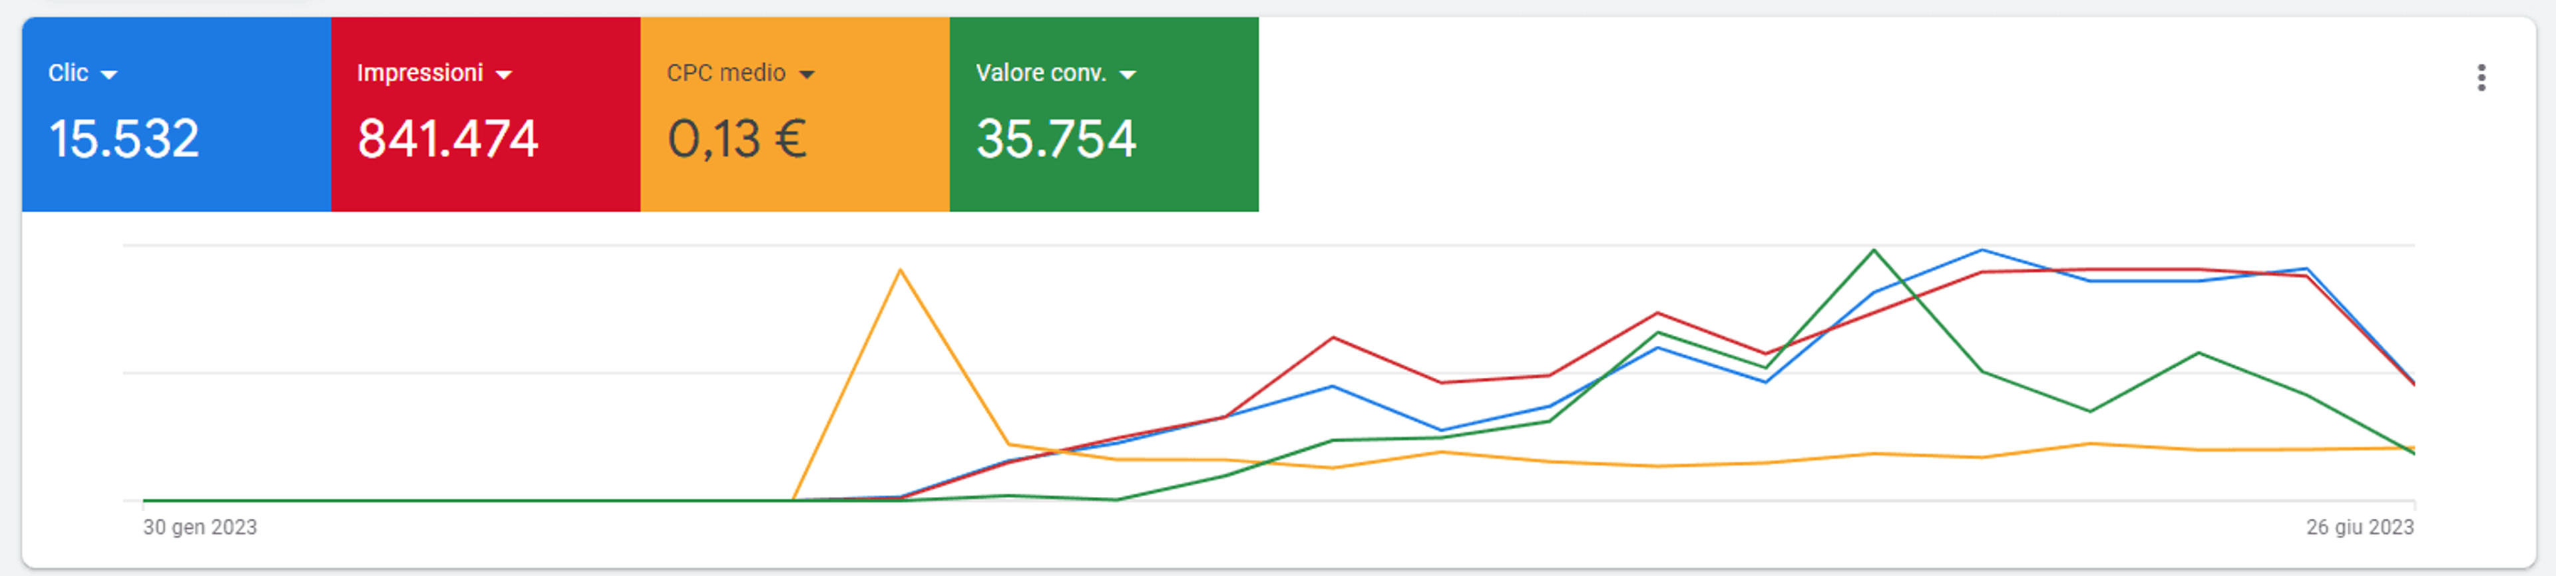Toggle the red Impressioni scorecard tile
This screenshot has width=2556, height=576.
(x=486, y=114)
